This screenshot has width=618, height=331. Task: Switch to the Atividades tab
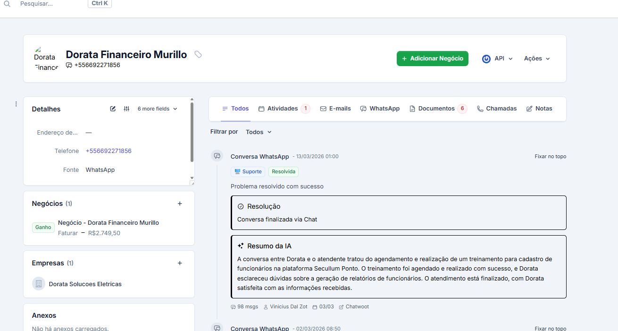click(283, 109)
